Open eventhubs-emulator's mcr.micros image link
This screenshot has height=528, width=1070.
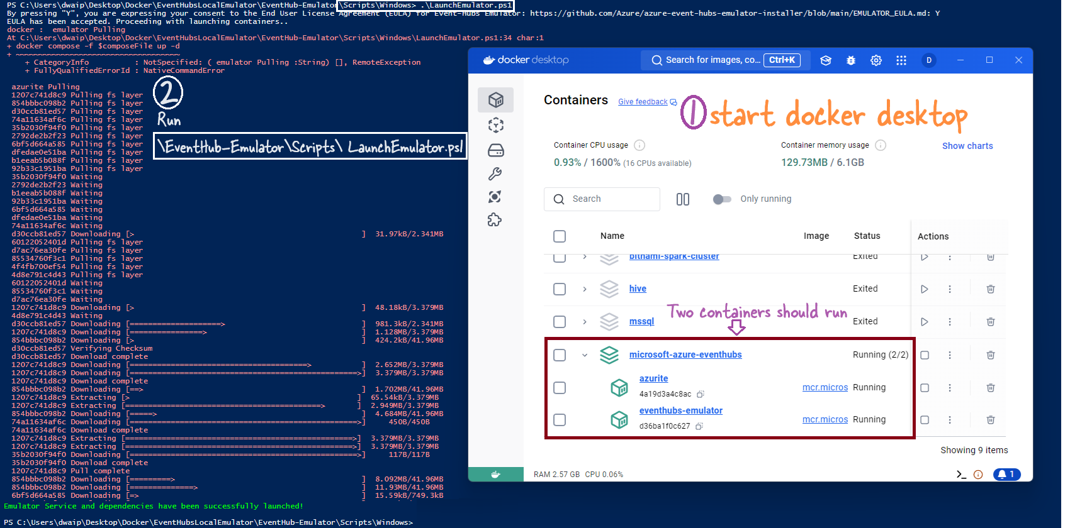click(x=825, y=419)
